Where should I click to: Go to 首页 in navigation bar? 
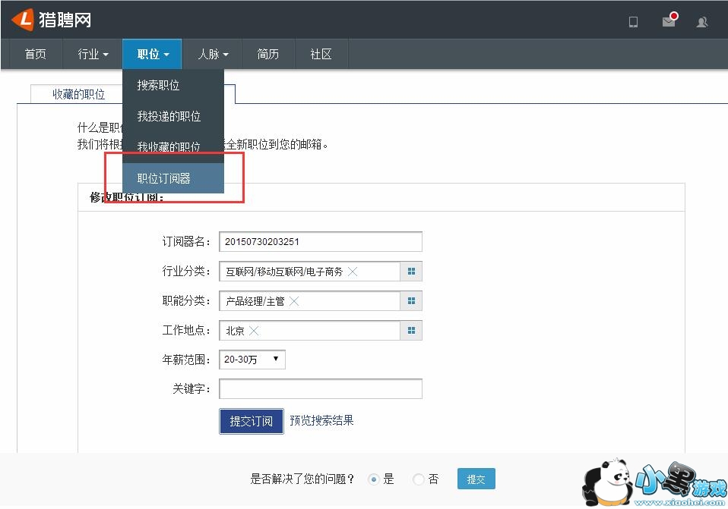point(35,55)
